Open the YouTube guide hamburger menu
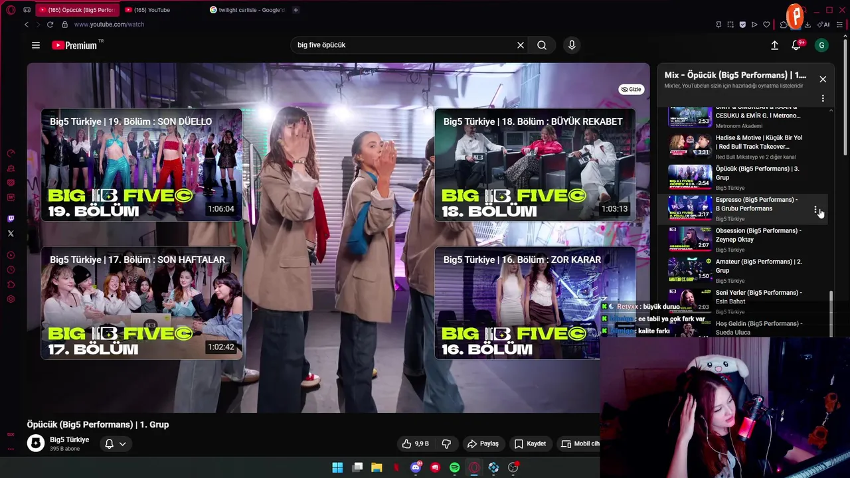Viewport: 850px width, 478px height. click(x=36, y=45)
